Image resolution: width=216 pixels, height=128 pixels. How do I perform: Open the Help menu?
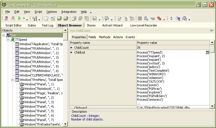point(84,12)
